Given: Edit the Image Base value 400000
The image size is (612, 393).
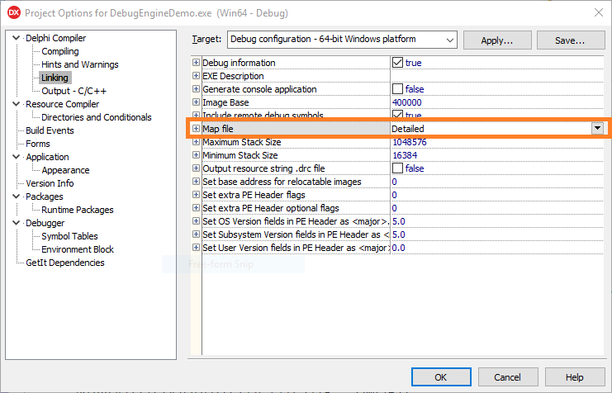Looking at the screenshot, I should 497,102.
